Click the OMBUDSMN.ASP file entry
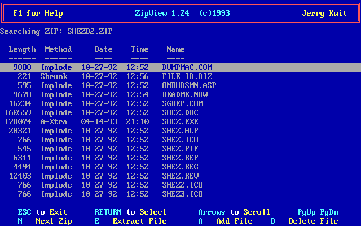The image size is (361, 226). 189,86
